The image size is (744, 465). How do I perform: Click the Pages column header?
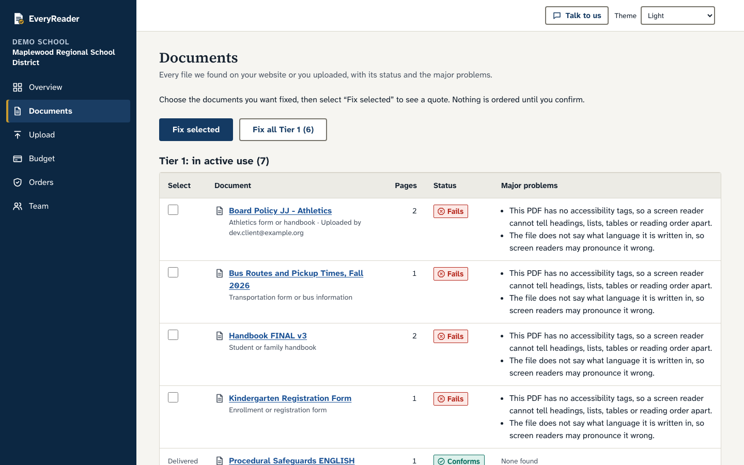point(406,185)
